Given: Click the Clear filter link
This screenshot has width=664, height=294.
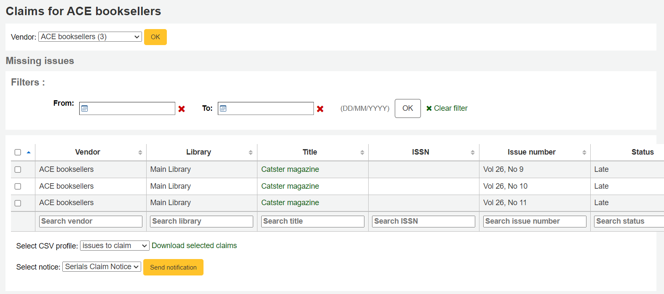Looking at the screenshot, I should coord(447,108).
